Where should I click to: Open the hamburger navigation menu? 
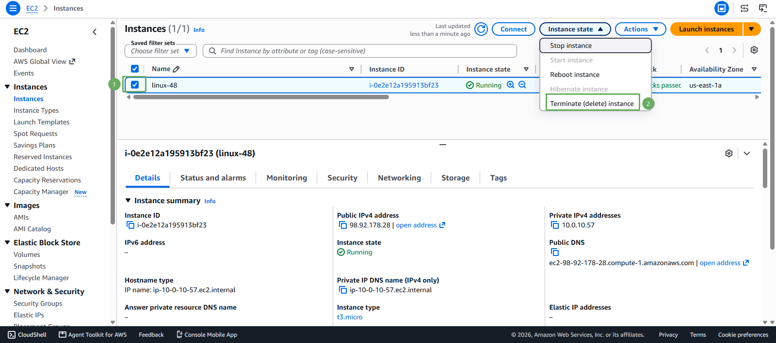[x=13, y=8]
